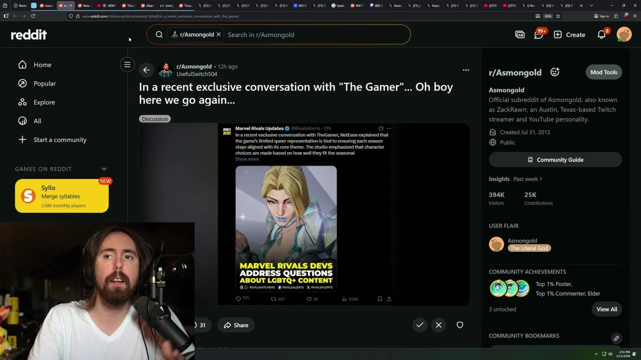Click Show more in the tweet

point(247,159)
